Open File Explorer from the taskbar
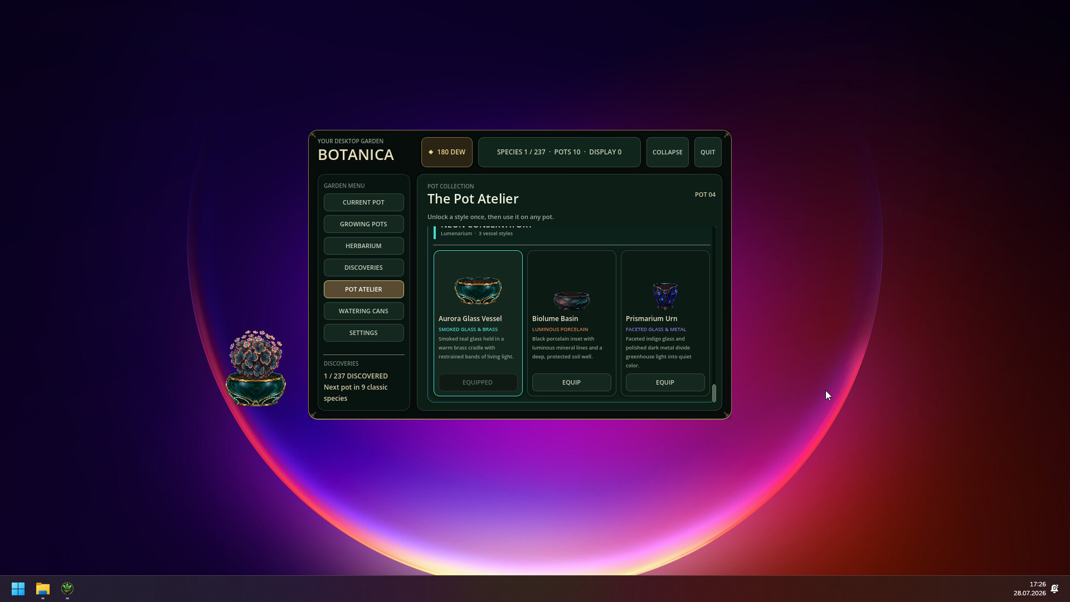The height and width of the screenshot is (602, 1070). 43,589
